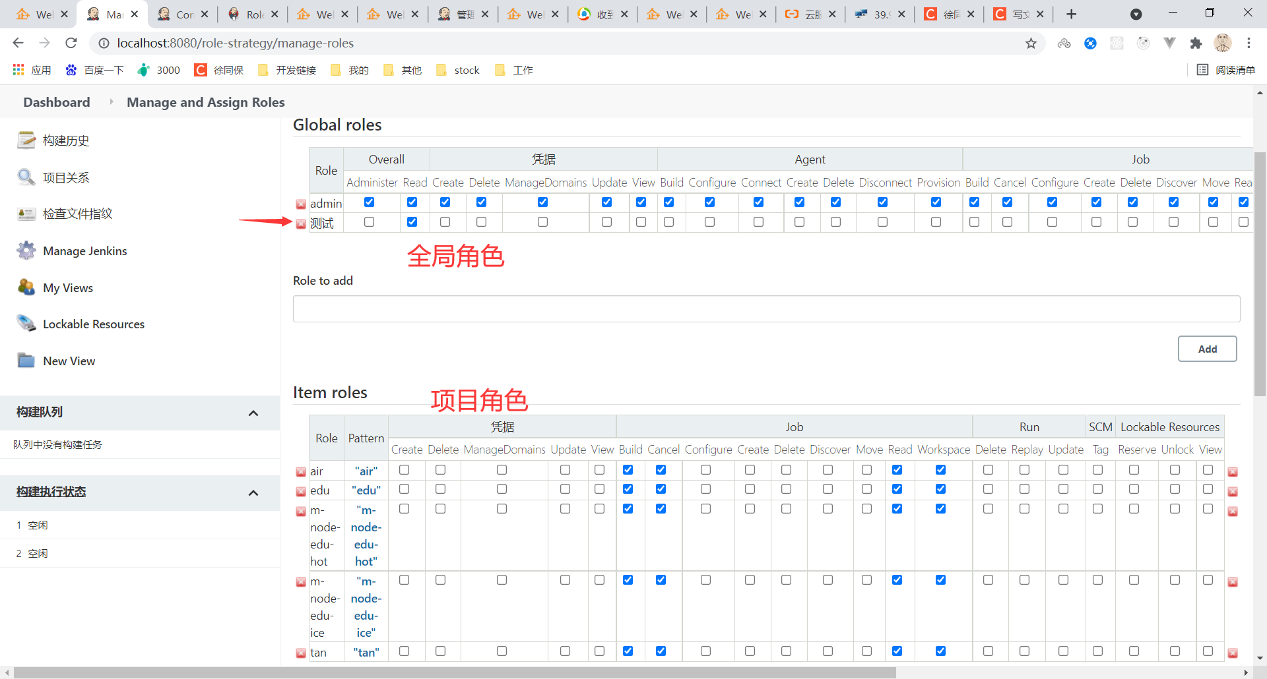Toggle 测试 Overall Administer checkbox
This screenshot has height=679, width=1267.
[x=370, y=222]
